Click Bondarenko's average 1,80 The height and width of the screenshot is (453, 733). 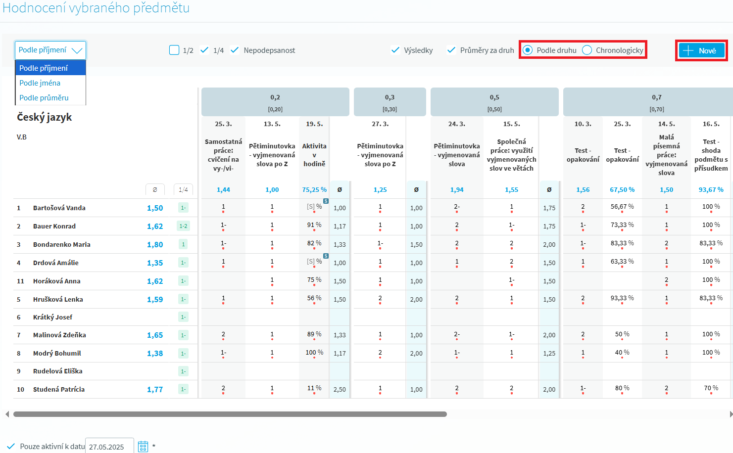pyautogui.click(x=155, y=245)
